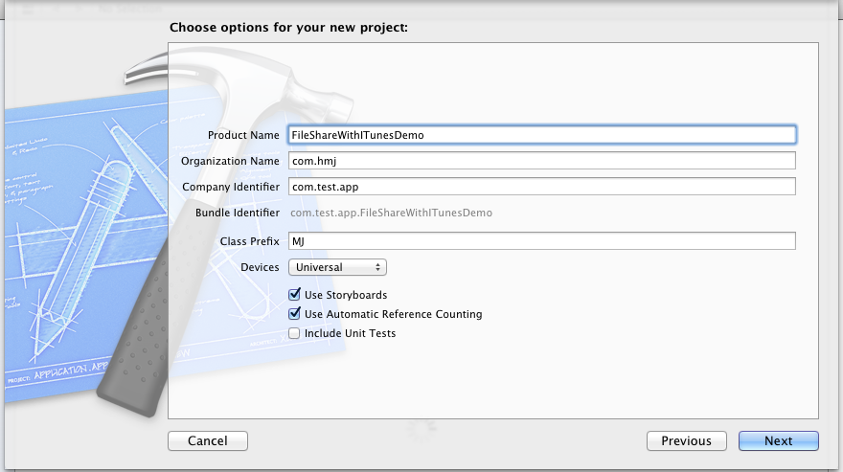Viewport: 843px width, 472px height.
Task: Open the Devices dropdown showing Universal
Action: (337, 267)
